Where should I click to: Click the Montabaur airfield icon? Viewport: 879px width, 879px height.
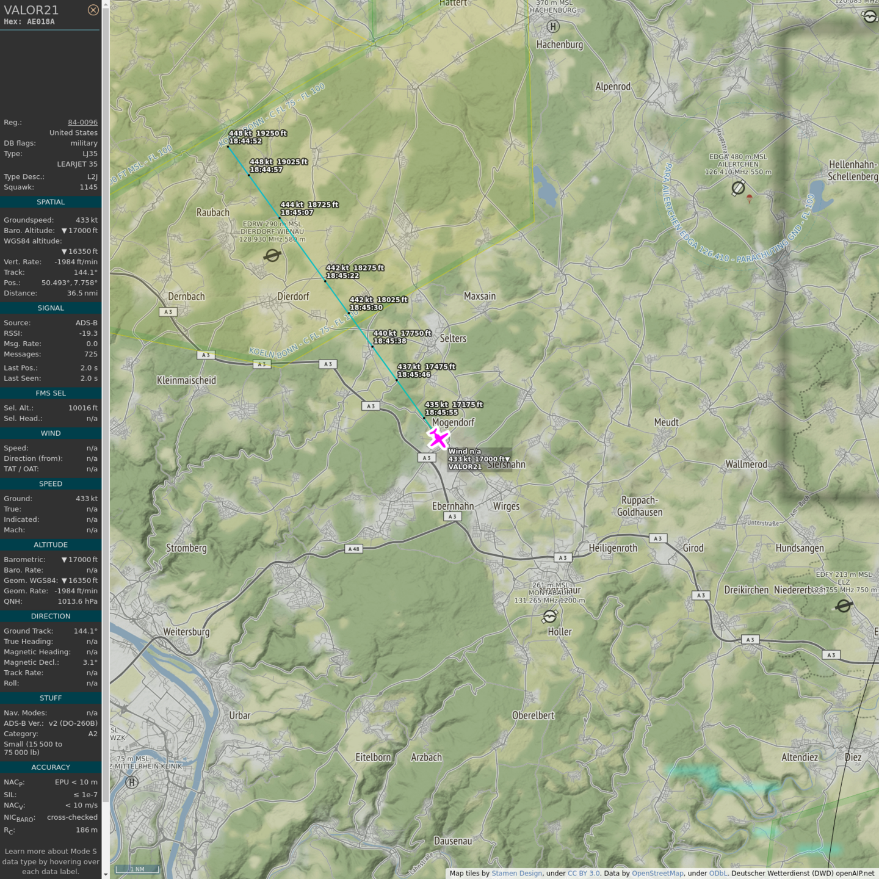point(549,617)
